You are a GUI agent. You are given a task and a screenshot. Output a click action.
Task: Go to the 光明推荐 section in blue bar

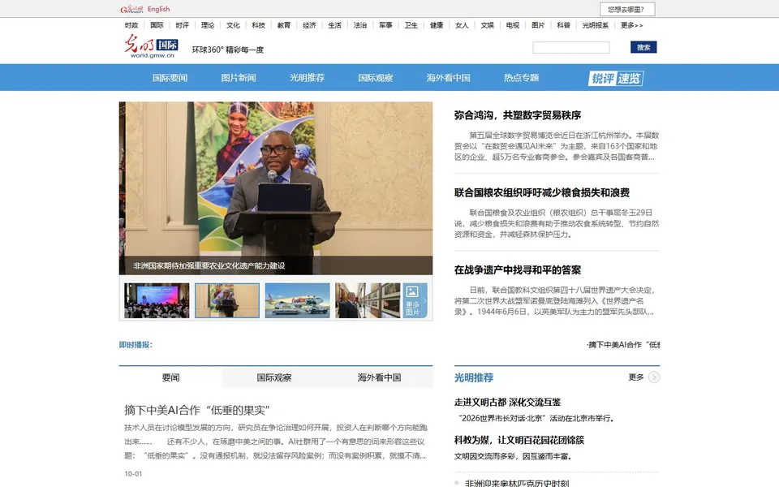[307, 78]
